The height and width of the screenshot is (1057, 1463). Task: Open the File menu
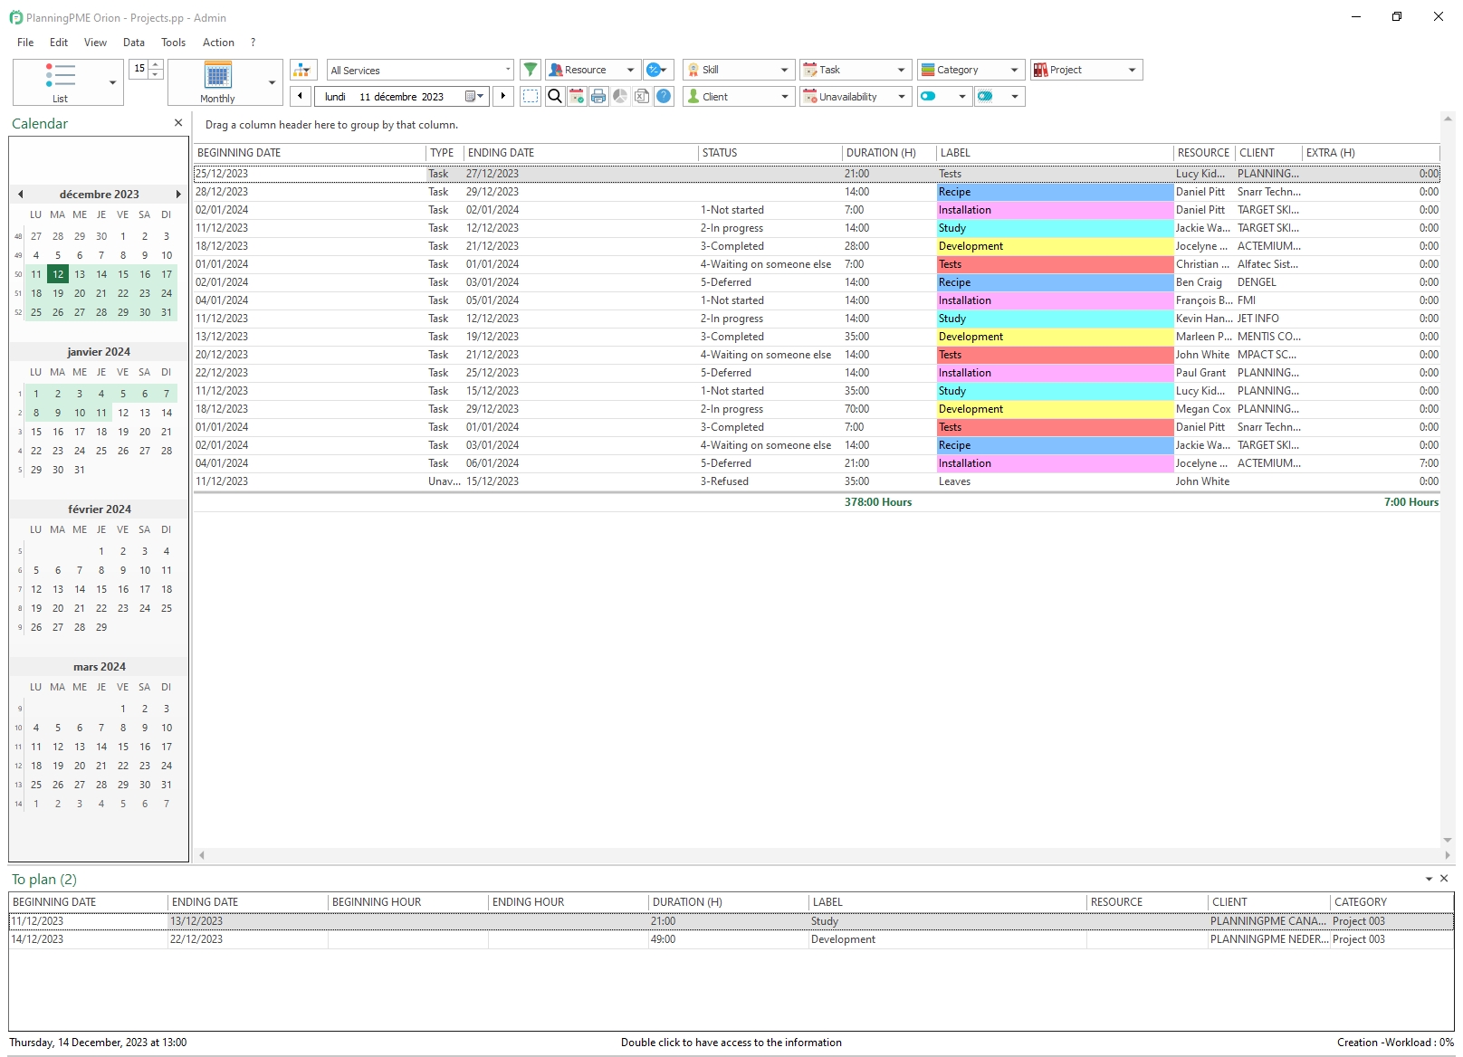click(25, 43)
